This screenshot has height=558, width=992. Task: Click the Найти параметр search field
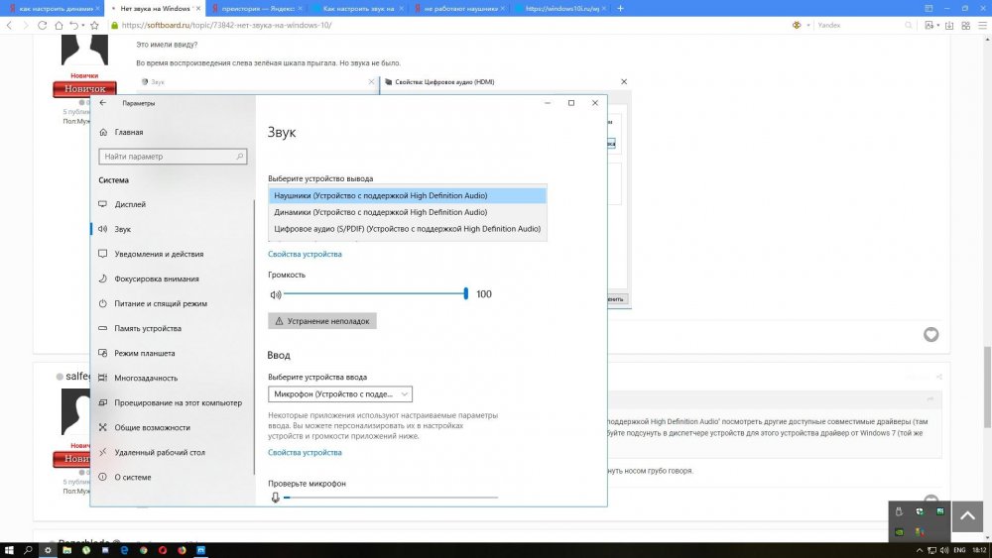(x=173, y=157)
